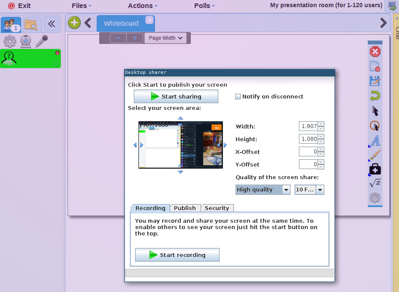Click Start recording button
Screen dimensions: 399x292
coord(177,255)
